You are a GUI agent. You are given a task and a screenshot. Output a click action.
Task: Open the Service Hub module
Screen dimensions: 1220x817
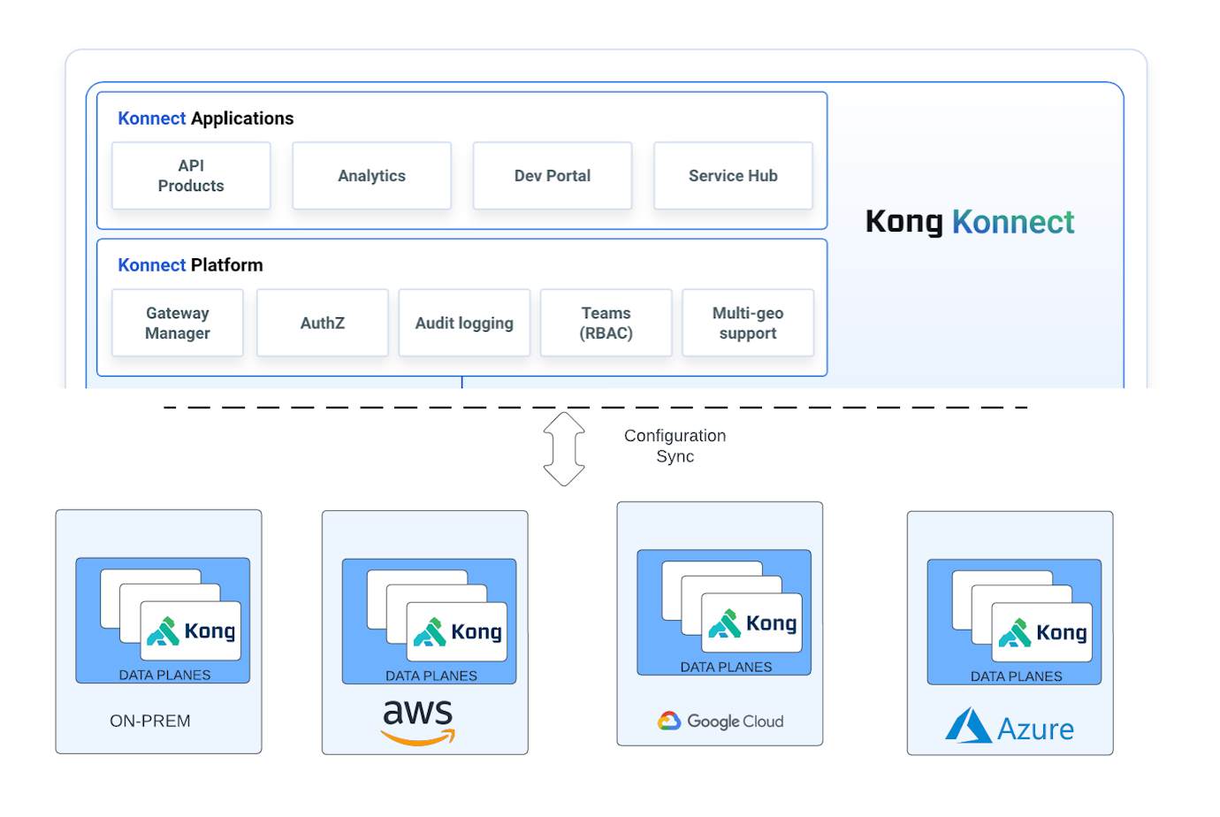733,175
